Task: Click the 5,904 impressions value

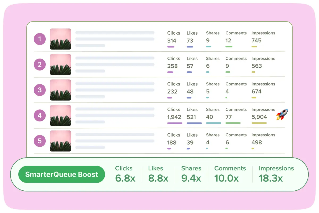Action: [x=259, y=117]
